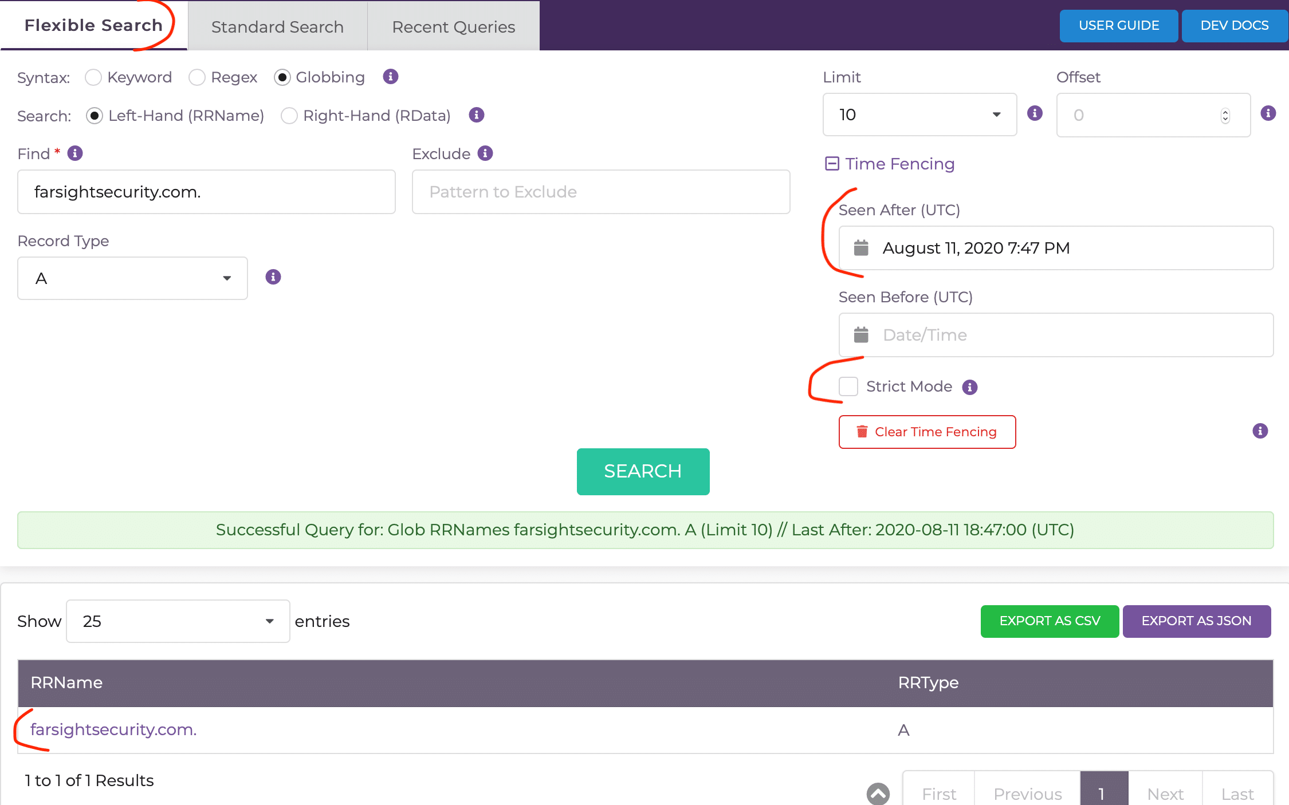Image resolution: width=1289 pixels, height=805 pixels.
Task: Click the Offset stepper arrows
Action: tap(1225, 116)
